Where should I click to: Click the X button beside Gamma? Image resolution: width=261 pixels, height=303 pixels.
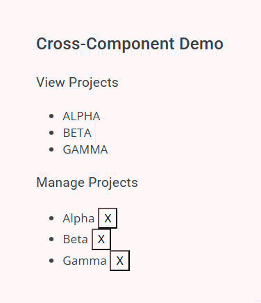click(x=120, y=261)
